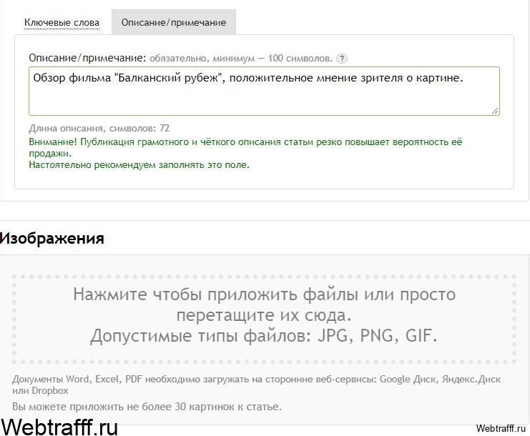
Task: Select the 'Внимание! Публикация грамотного' warning line
Action: (x=245, y=147)
